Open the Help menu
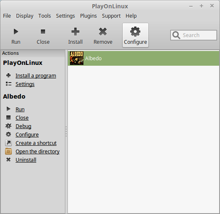 pos(131,16)
